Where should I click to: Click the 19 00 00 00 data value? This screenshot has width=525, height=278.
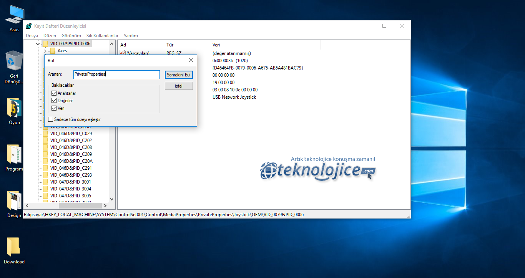(x=223, y=83)
